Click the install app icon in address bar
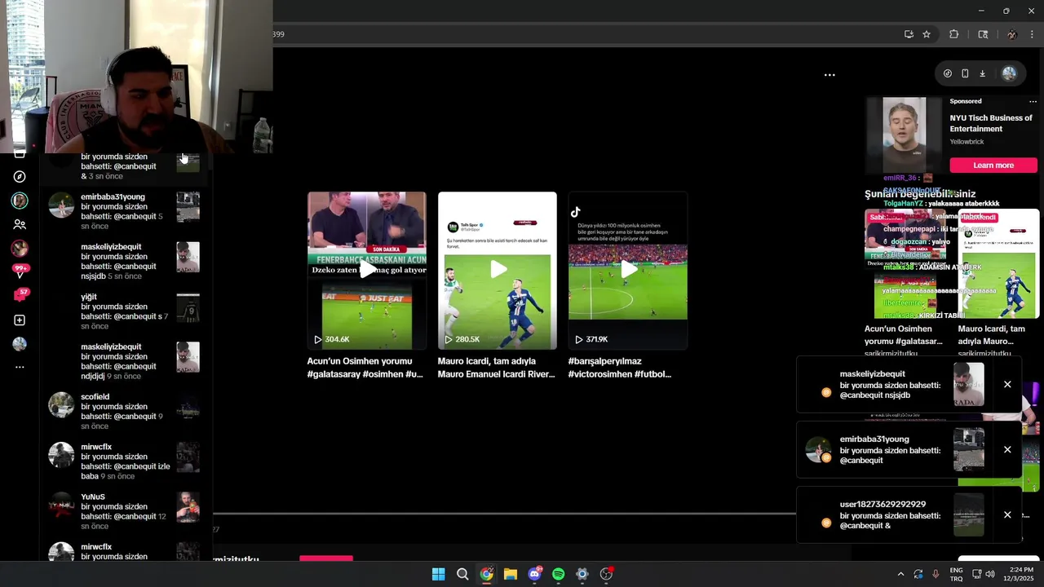The height and width of the screenshot is (587, 1044). pos(909,34)
